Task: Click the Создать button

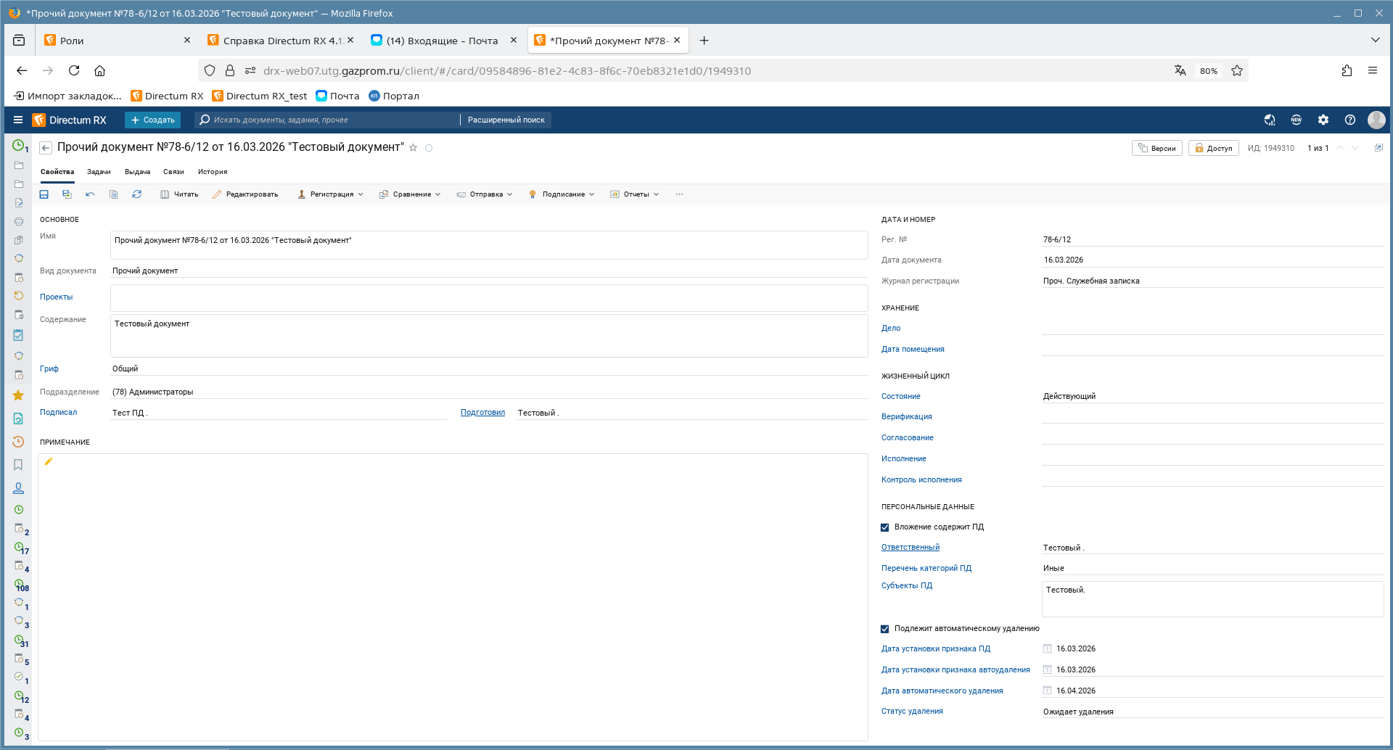Action: [152, 120]
